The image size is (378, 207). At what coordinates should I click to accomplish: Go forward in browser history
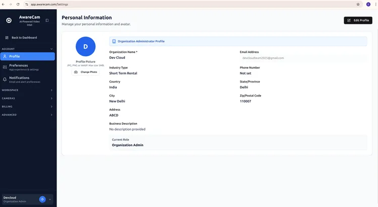click(11, 5)
